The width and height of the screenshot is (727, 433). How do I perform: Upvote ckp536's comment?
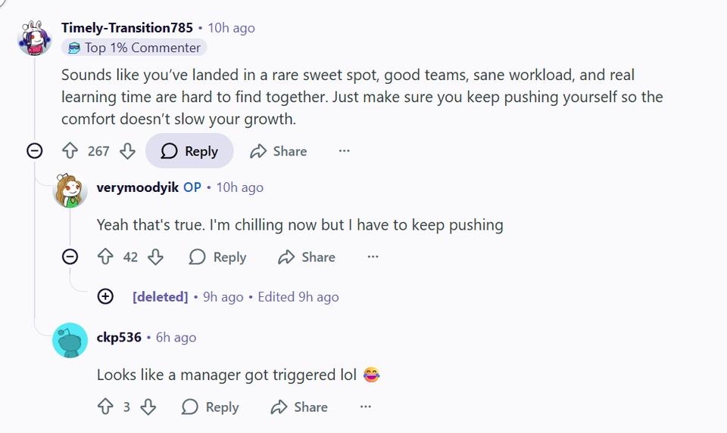click(105, 407)
